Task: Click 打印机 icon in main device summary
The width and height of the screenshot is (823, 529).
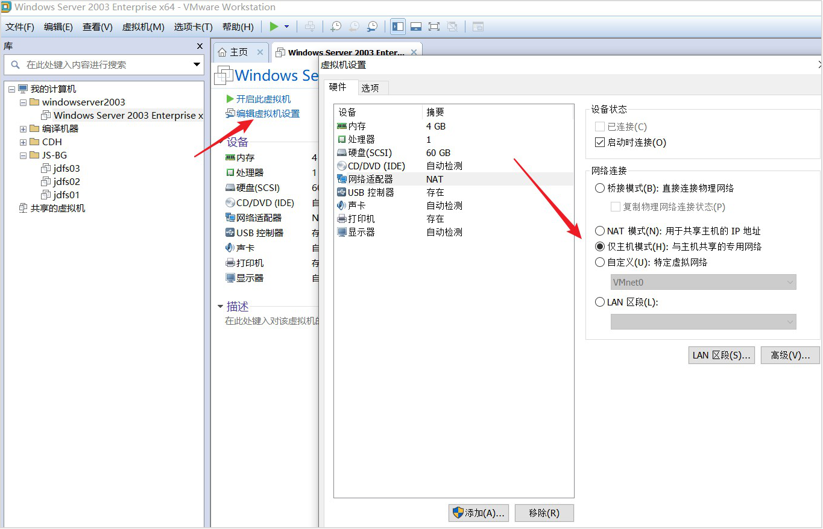Action: pos(230,263)
